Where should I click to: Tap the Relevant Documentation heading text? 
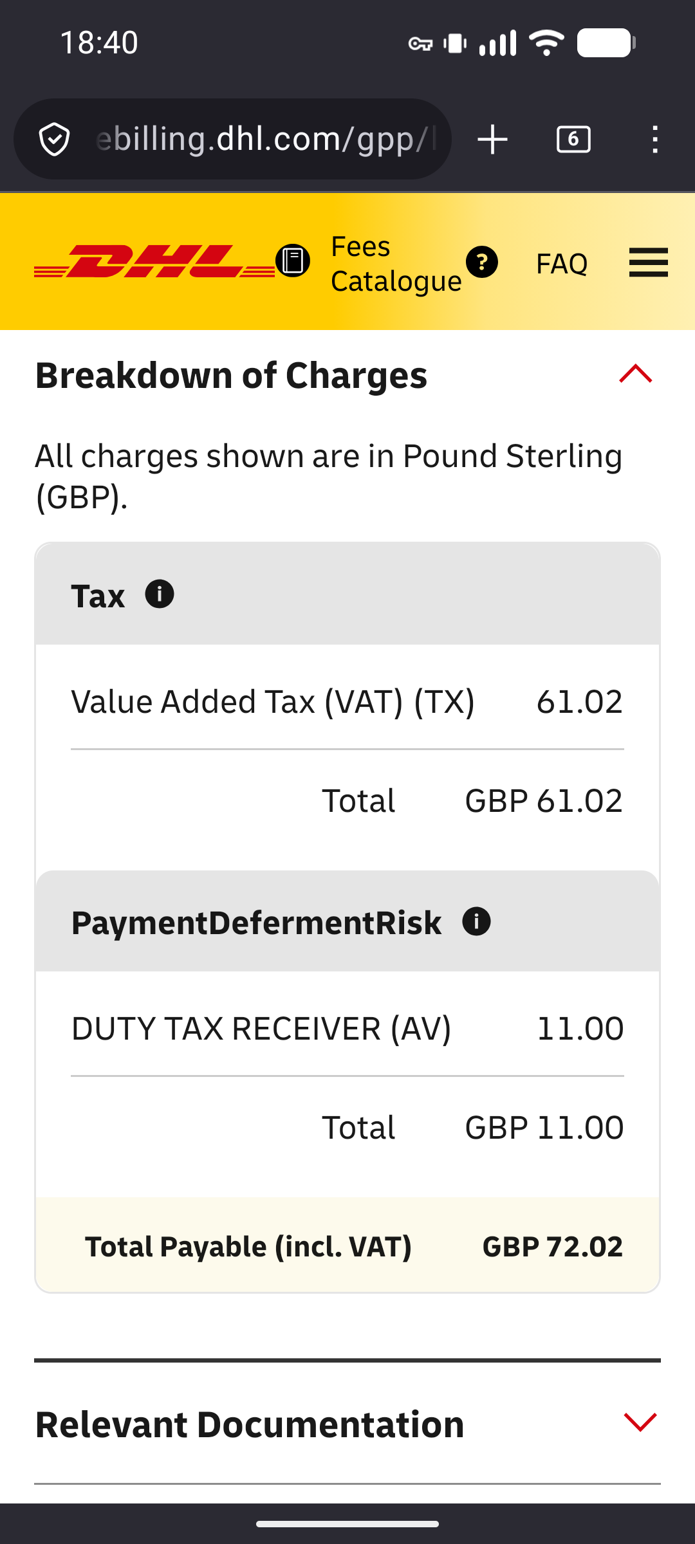250,1425
